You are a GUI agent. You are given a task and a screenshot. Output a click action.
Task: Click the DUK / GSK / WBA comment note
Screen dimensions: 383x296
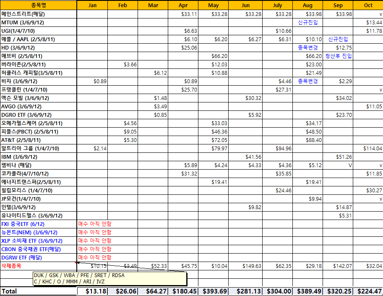point(109,278)
